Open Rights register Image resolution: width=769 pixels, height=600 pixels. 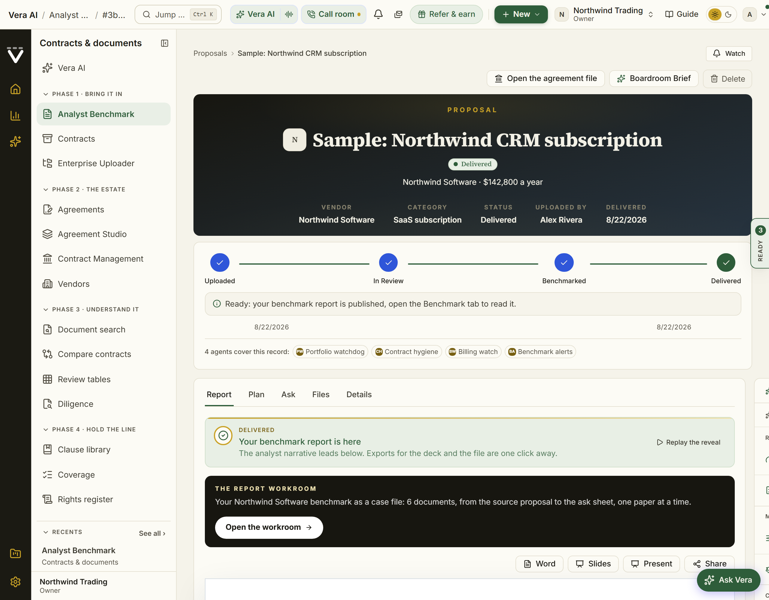tap(104, 499)
